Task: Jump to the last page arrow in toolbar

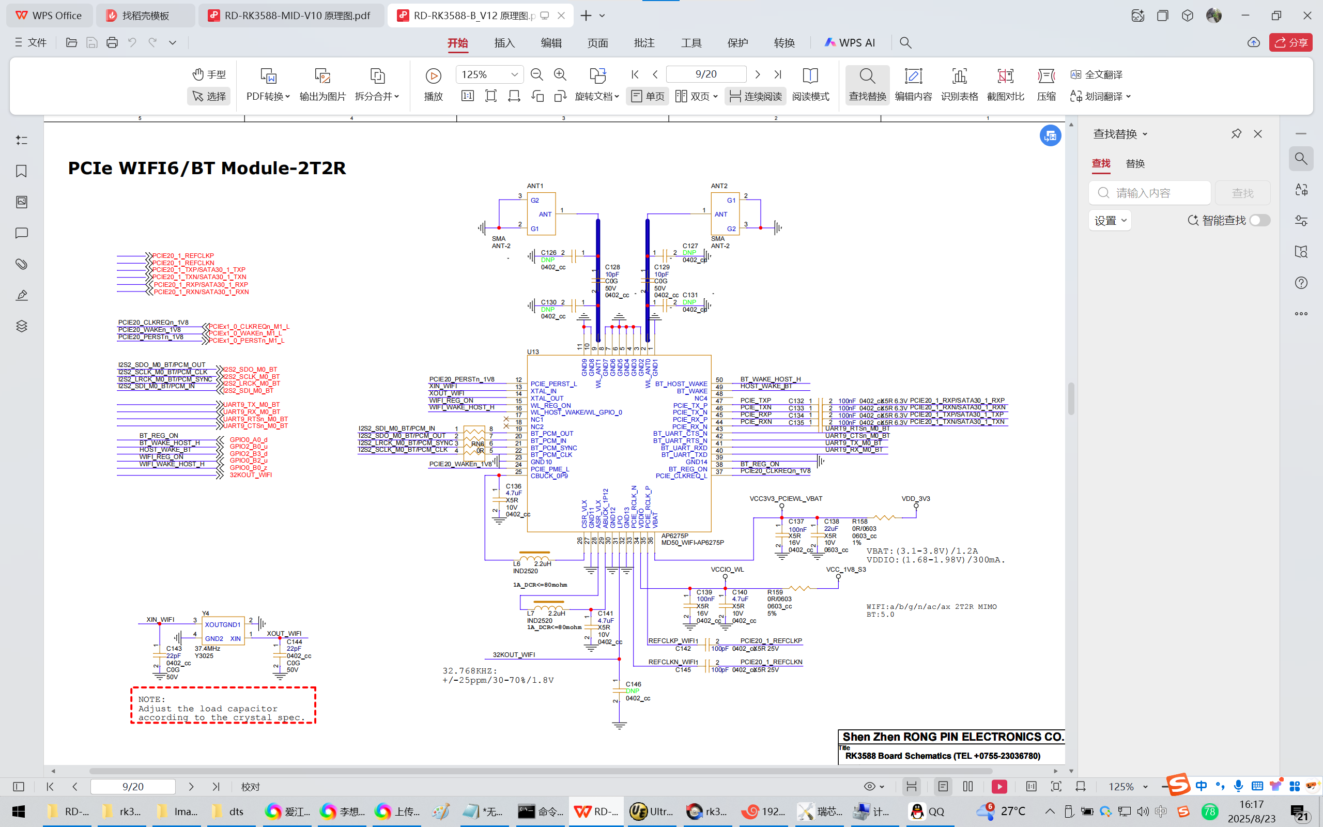Action: pos(778,74)
